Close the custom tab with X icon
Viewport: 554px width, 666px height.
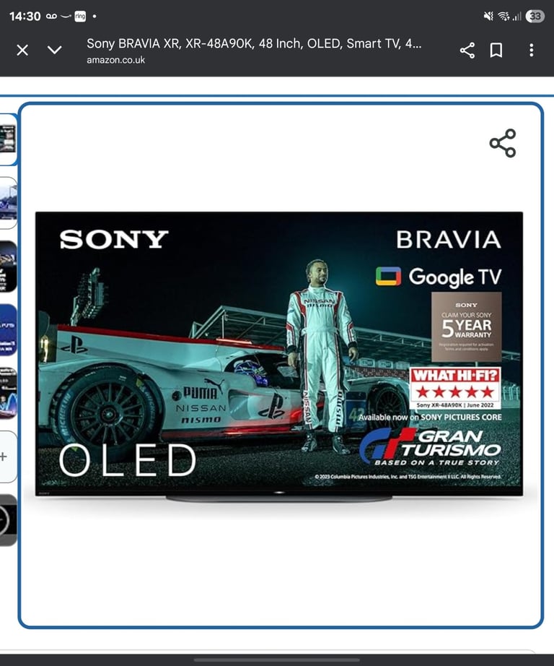[x=22, y=50]
